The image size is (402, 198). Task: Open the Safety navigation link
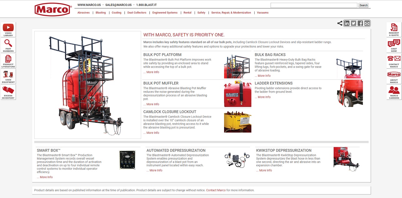(x=201, y=12)
